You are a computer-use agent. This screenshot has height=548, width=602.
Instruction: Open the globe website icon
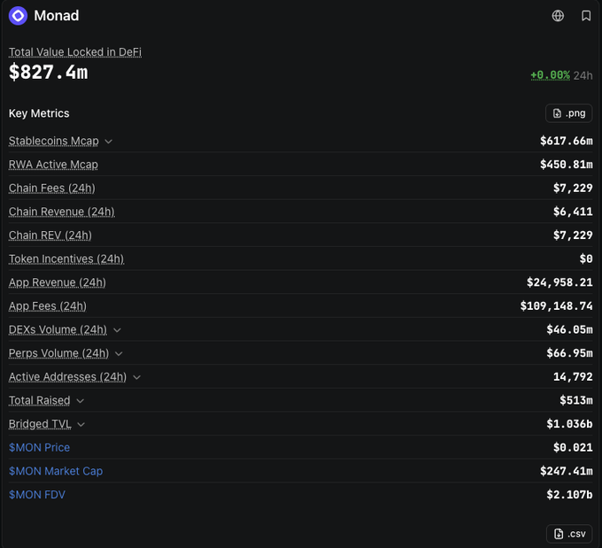click(558, 16)
